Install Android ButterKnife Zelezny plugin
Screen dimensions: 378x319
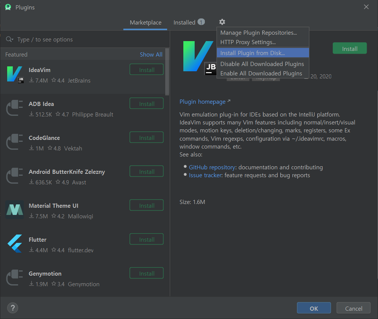pyautogui.click(x=147, y=172)
